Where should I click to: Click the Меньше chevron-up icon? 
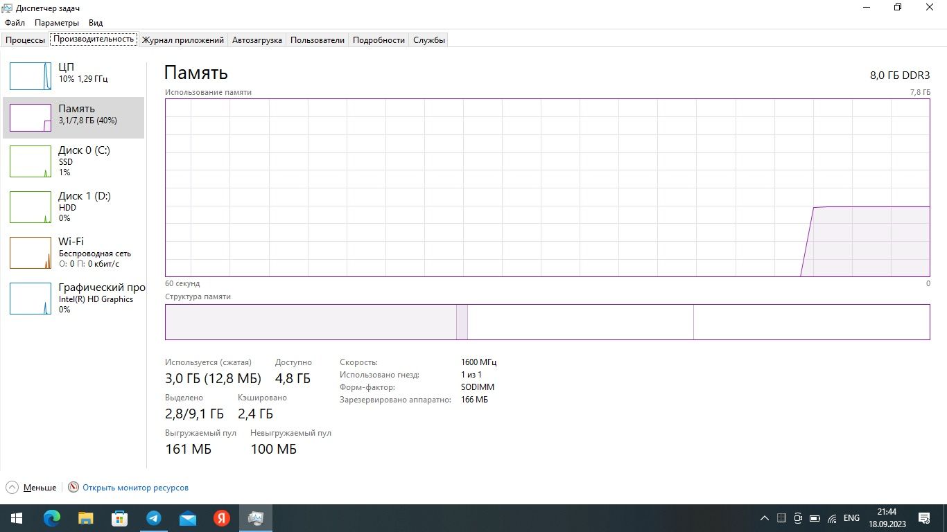point(12,488)
